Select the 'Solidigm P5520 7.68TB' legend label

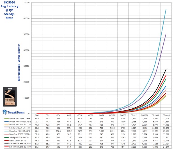[19, 137]
